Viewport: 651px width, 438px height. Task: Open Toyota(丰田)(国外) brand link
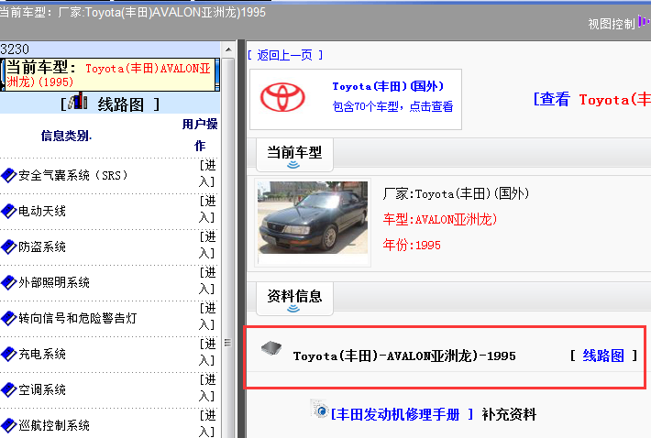(x=388, y=86)
